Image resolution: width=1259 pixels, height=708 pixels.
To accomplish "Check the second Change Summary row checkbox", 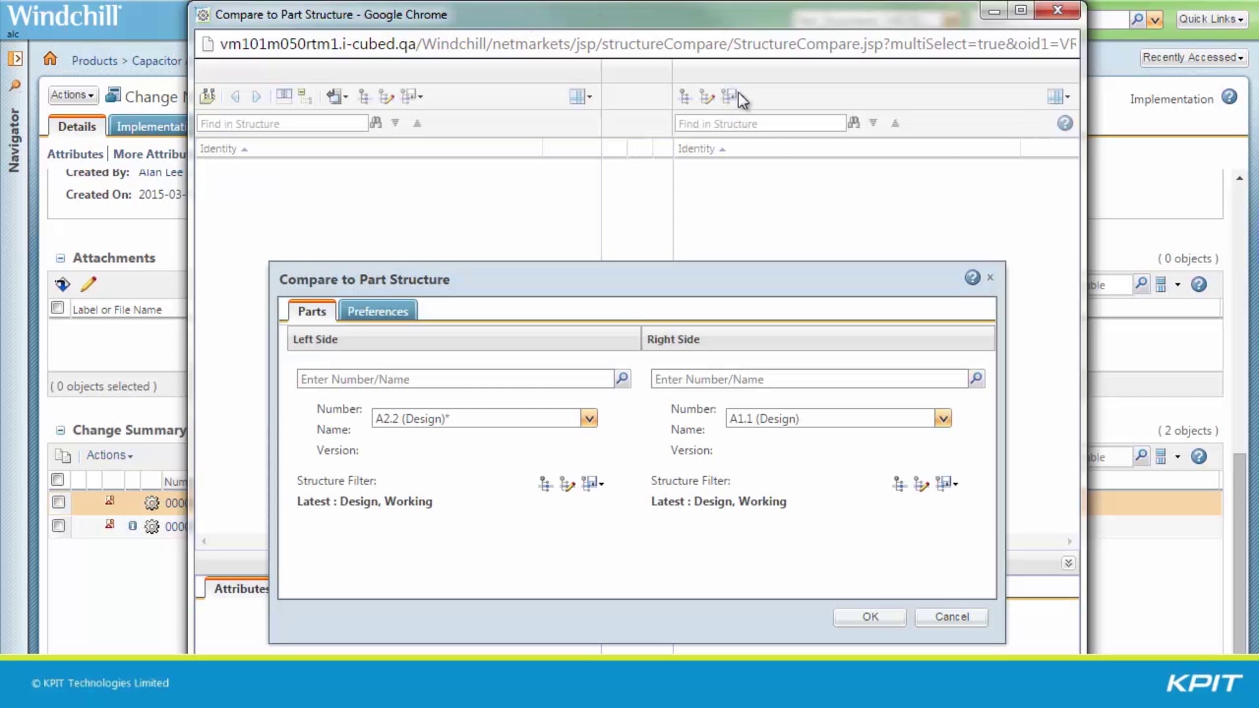I will (58, 526).
